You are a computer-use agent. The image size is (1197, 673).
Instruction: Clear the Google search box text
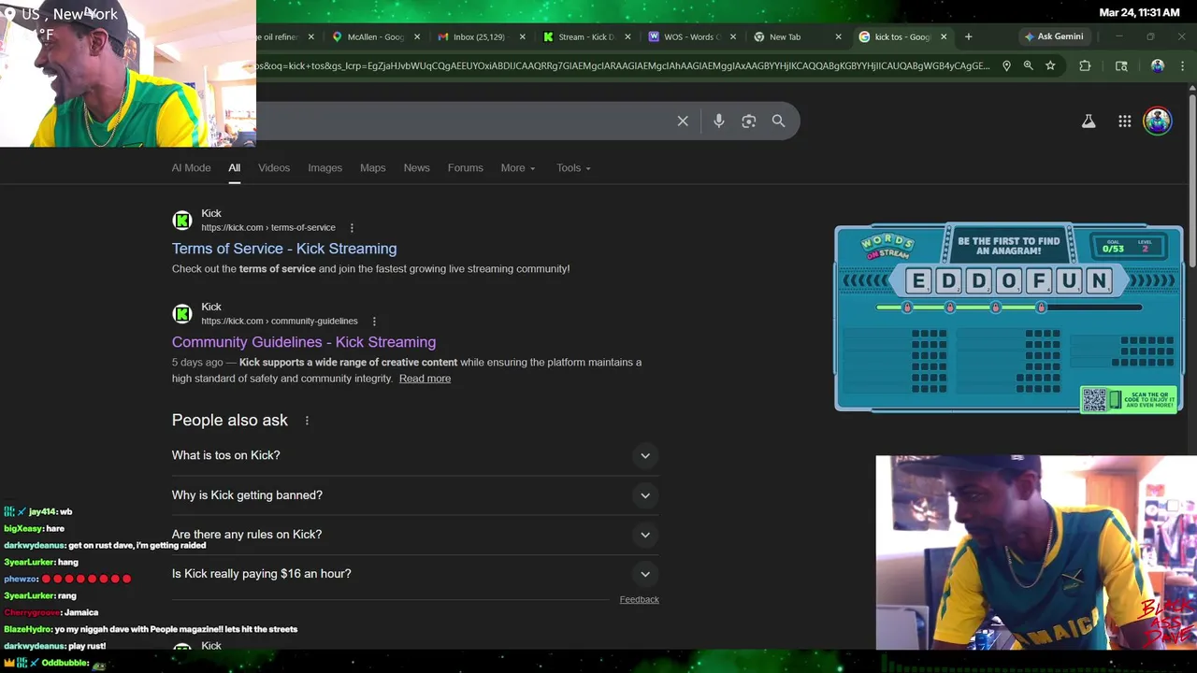[683, 121]
